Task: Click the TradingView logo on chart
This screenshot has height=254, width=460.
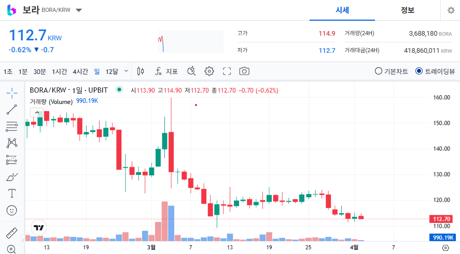Action: pos(39,228)
